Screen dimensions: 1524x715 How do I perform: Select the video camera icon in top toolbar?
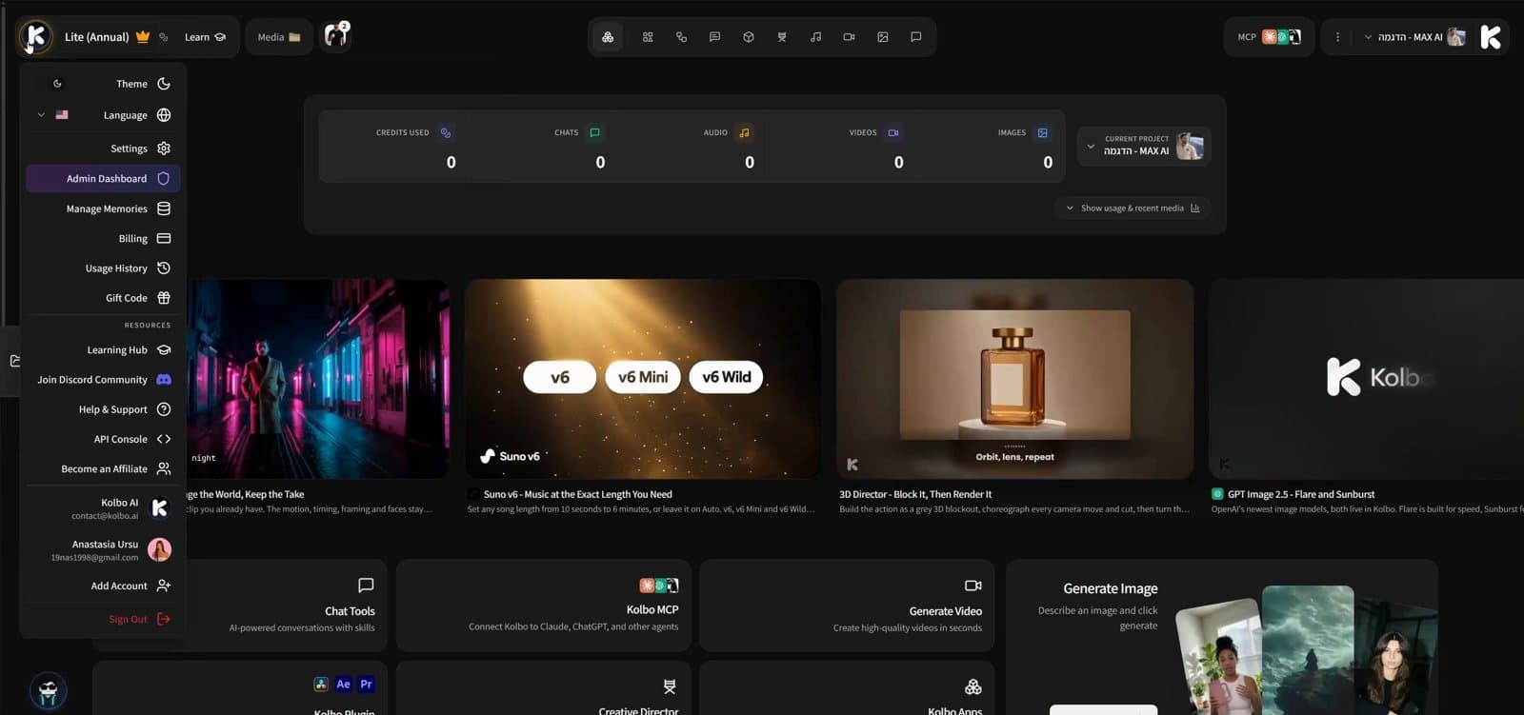(849, 37)
